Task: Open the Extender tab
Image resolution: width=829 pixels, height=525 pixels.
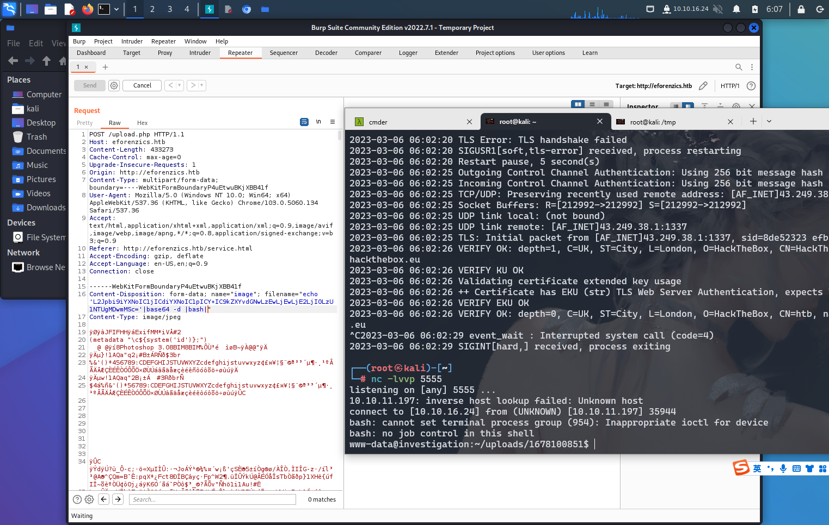Action: coord(446,53)
